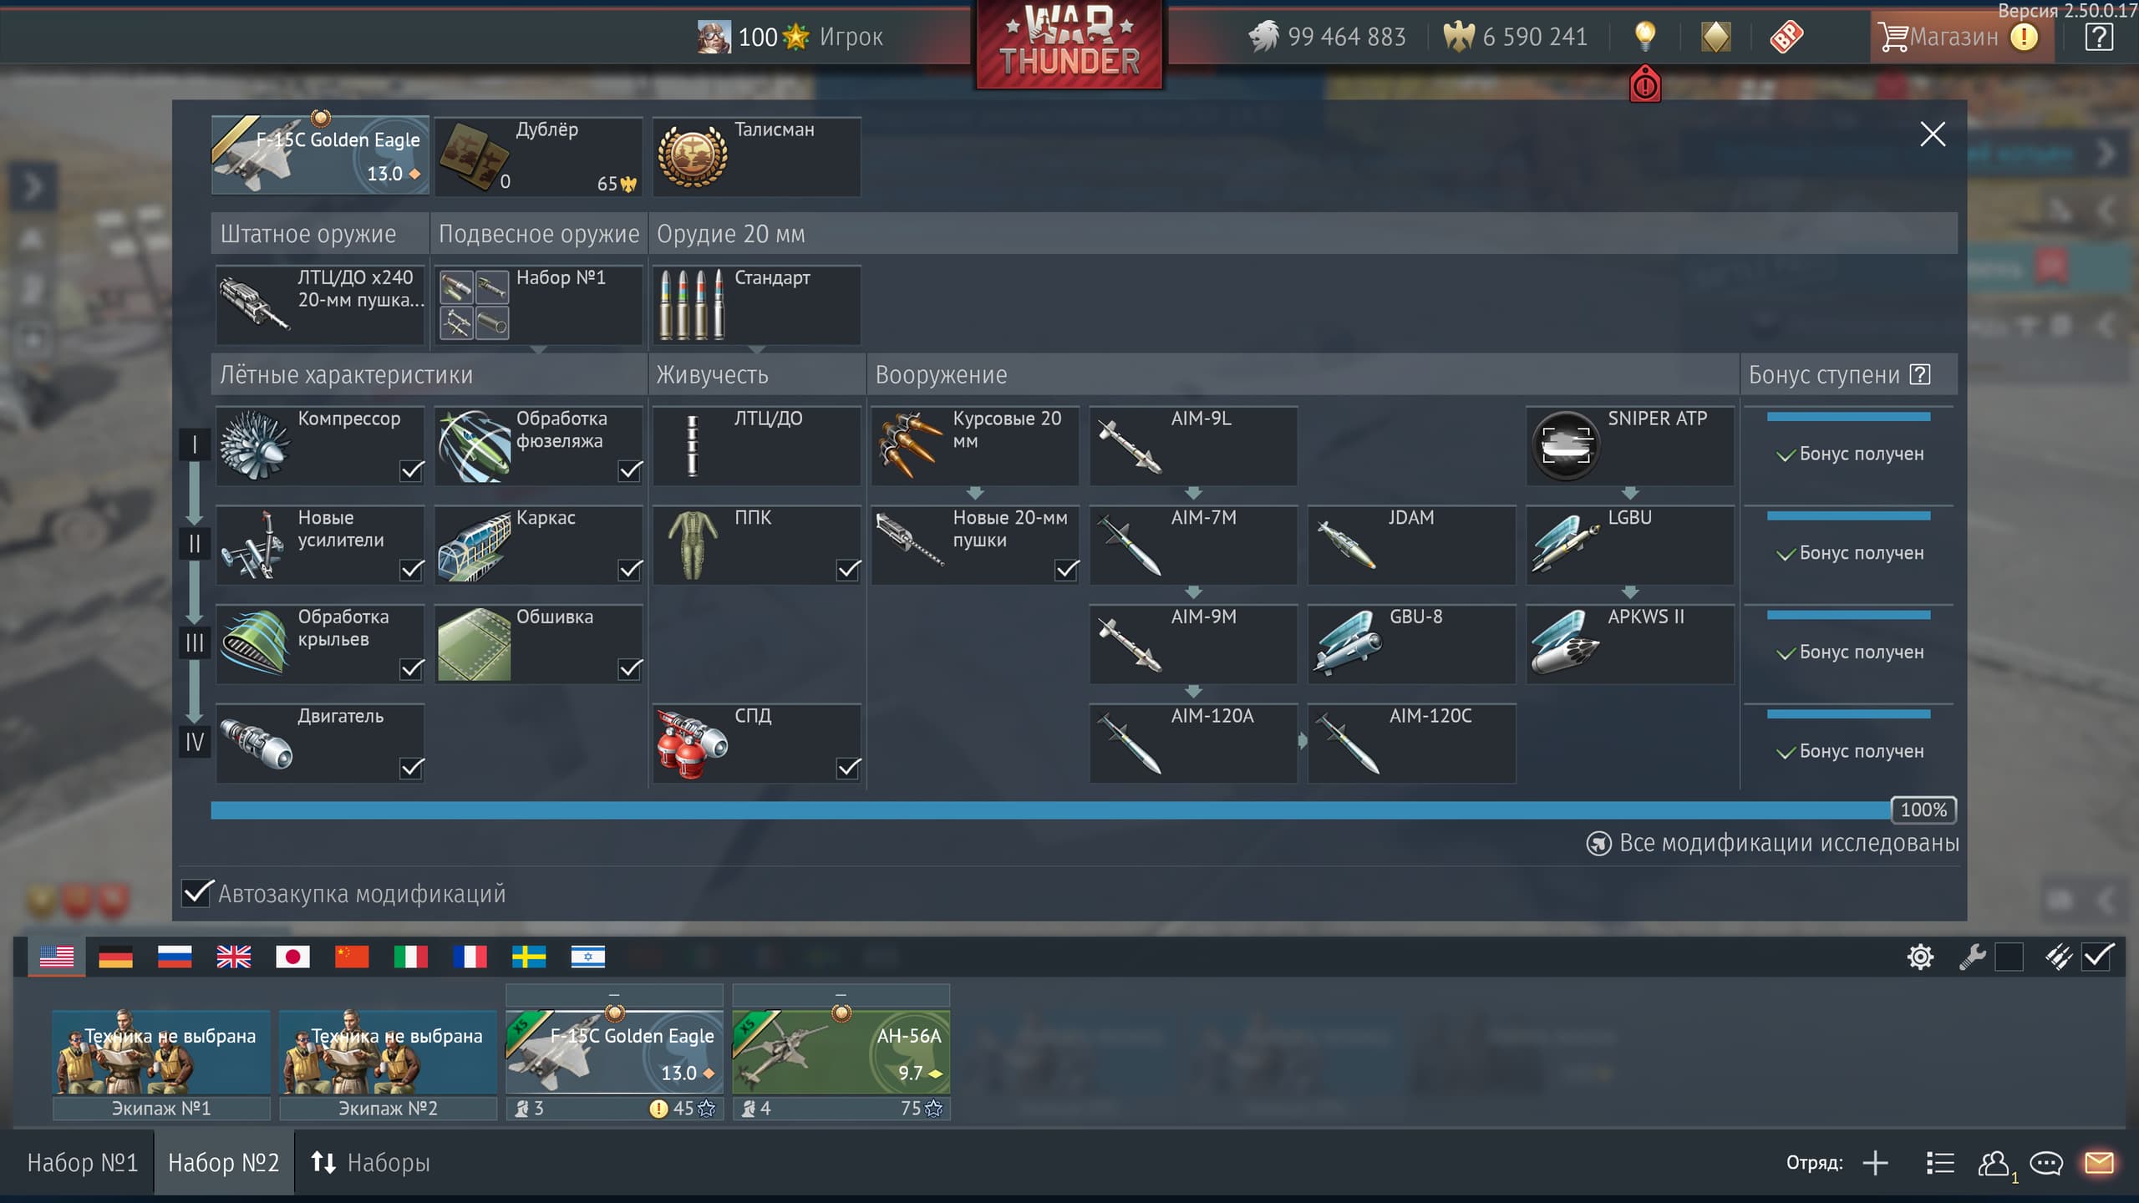Screen dimensions: 2139x1203
Task: Expand the Набор №1 suspended weapons dropdown
Action: pos(539,348)
